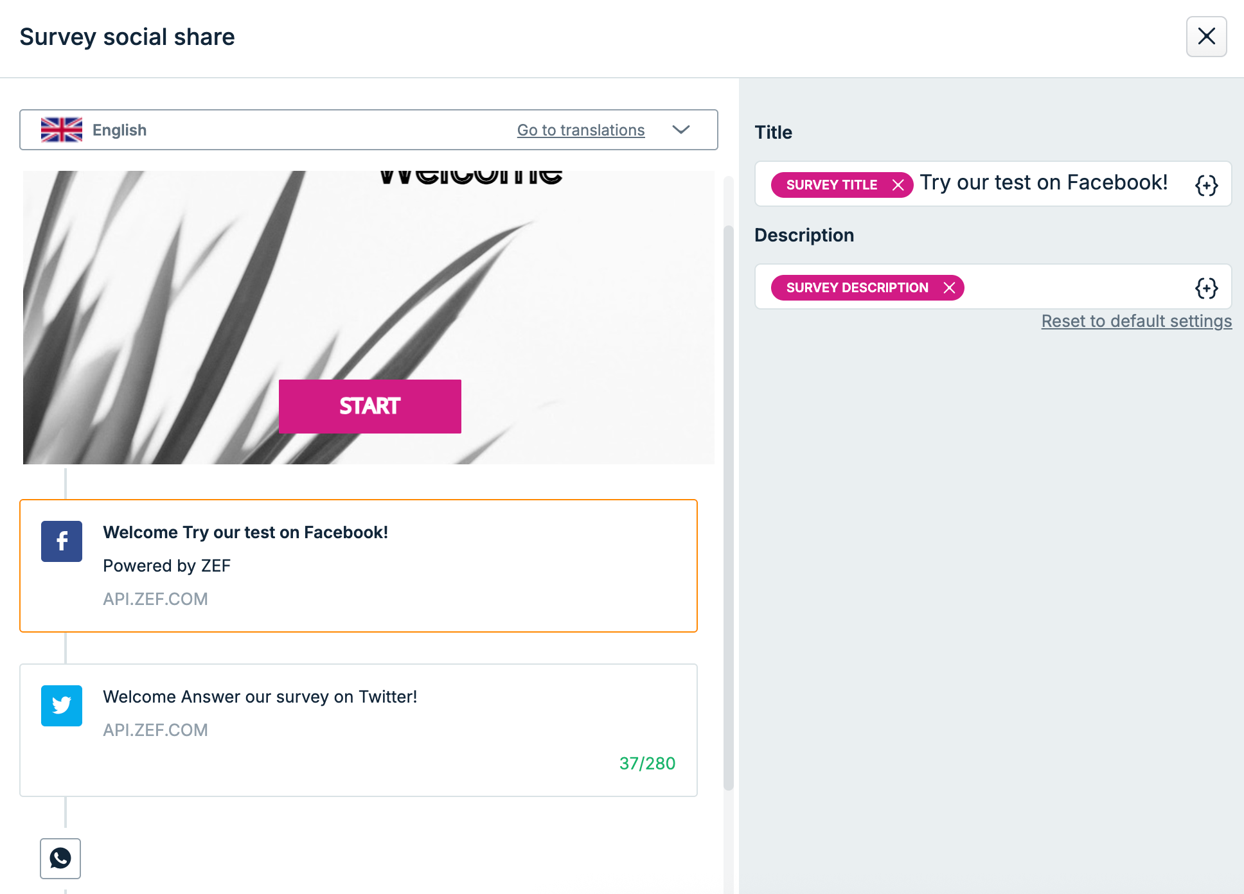This screenshot has width=1244, height=894.
Task: Insert variable into Description field
Action: [1206, 288]
